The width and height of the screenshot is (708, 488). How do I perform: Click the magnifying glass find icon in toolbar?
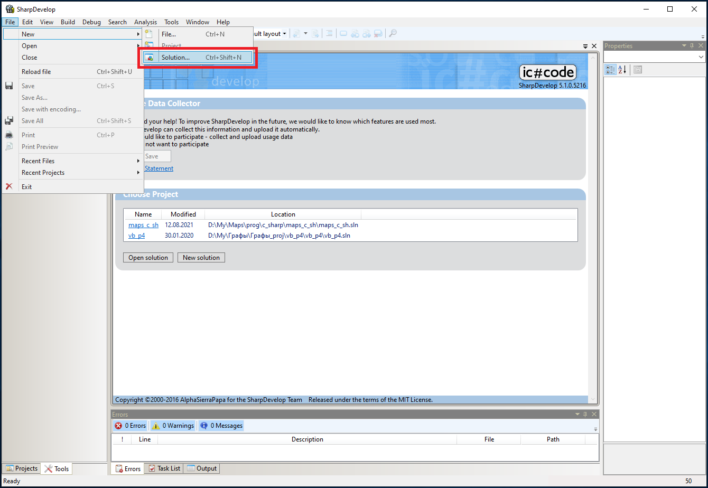coord(393,33)
